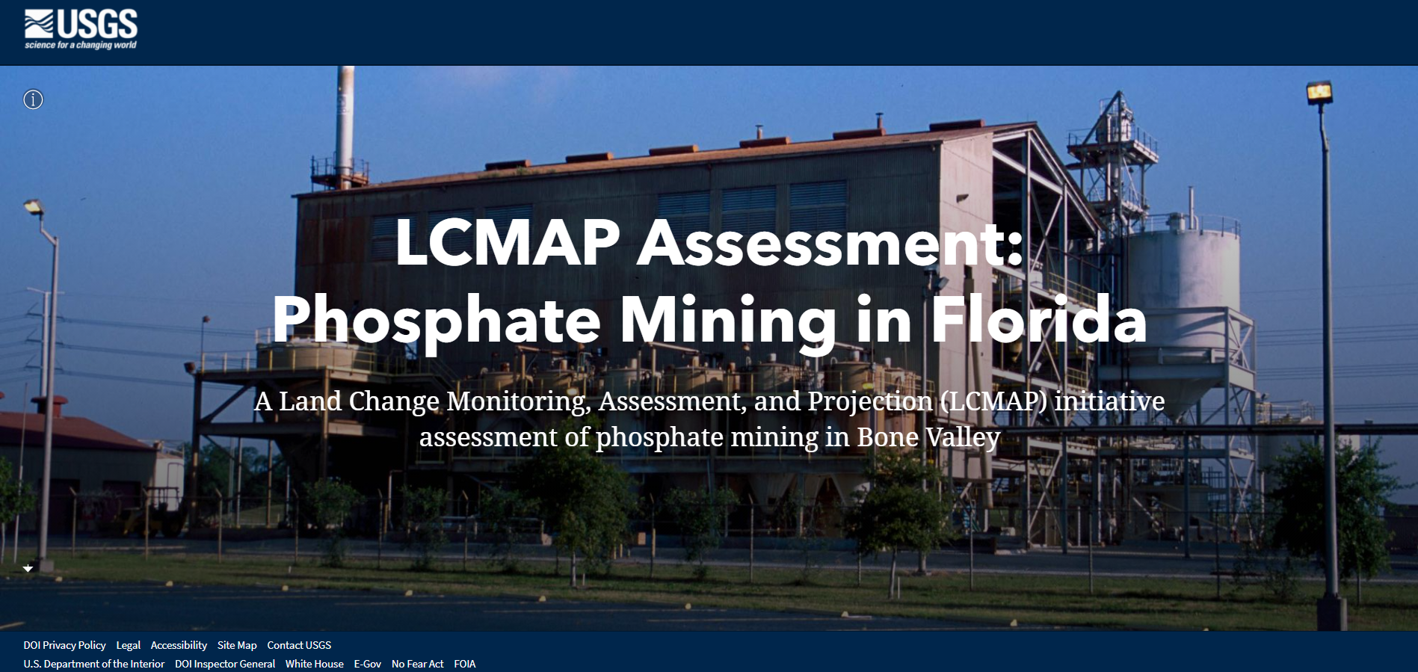
Task: Go to the Accessibility page link
Action: coord(179,645)
